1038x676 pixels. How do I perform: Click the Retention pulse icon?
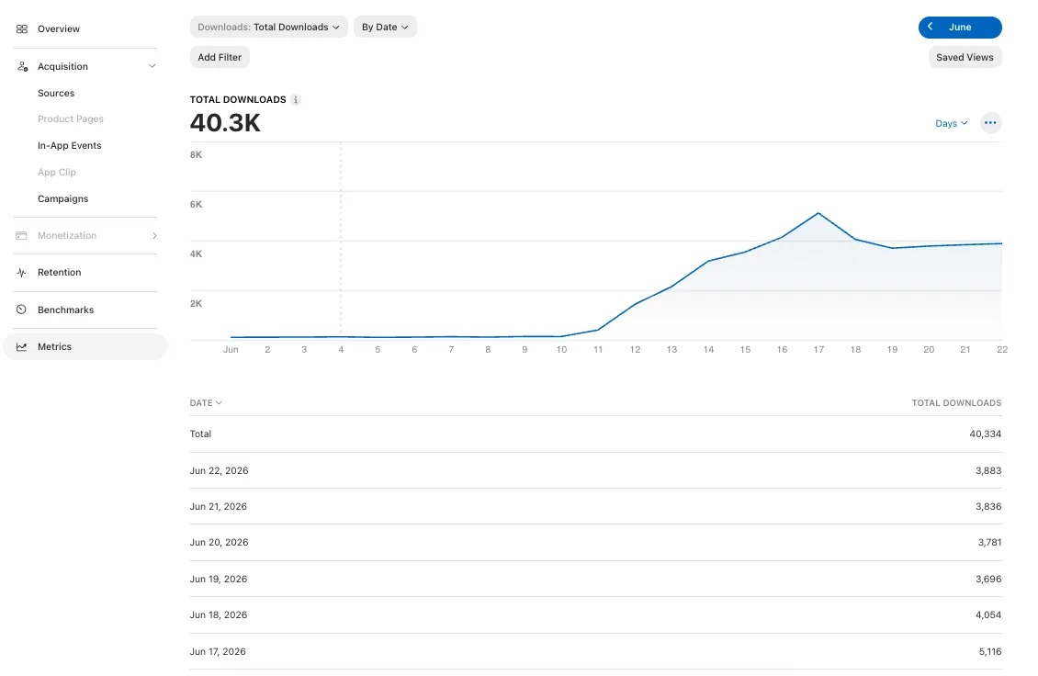point(22,272)
